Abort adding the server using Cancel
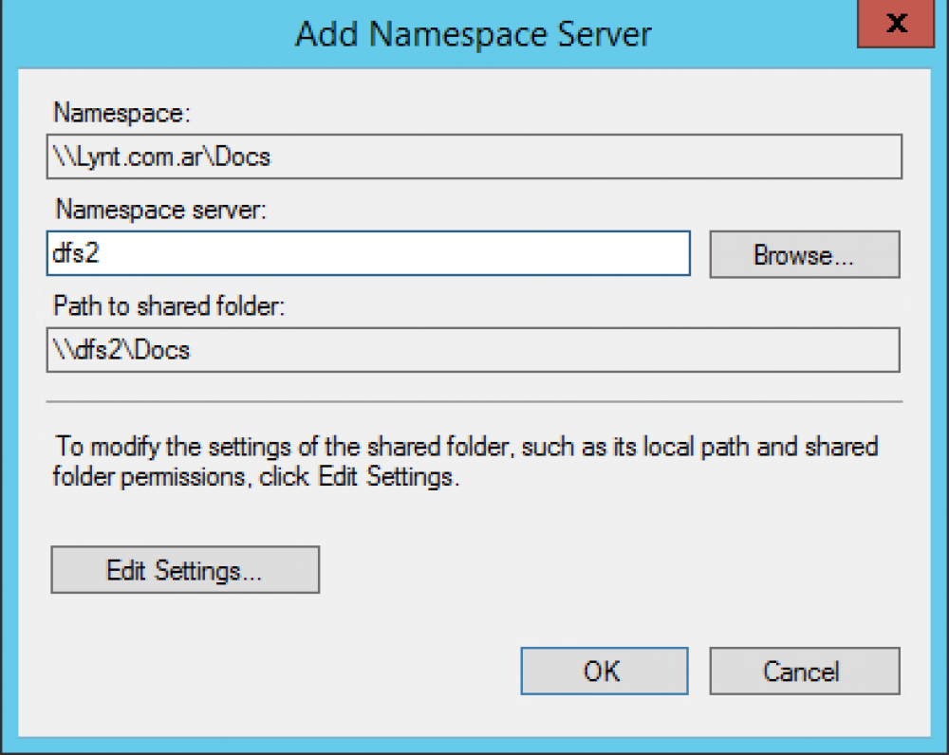The height and width of the screenshot is (755, 949). (x=805, y=671)
